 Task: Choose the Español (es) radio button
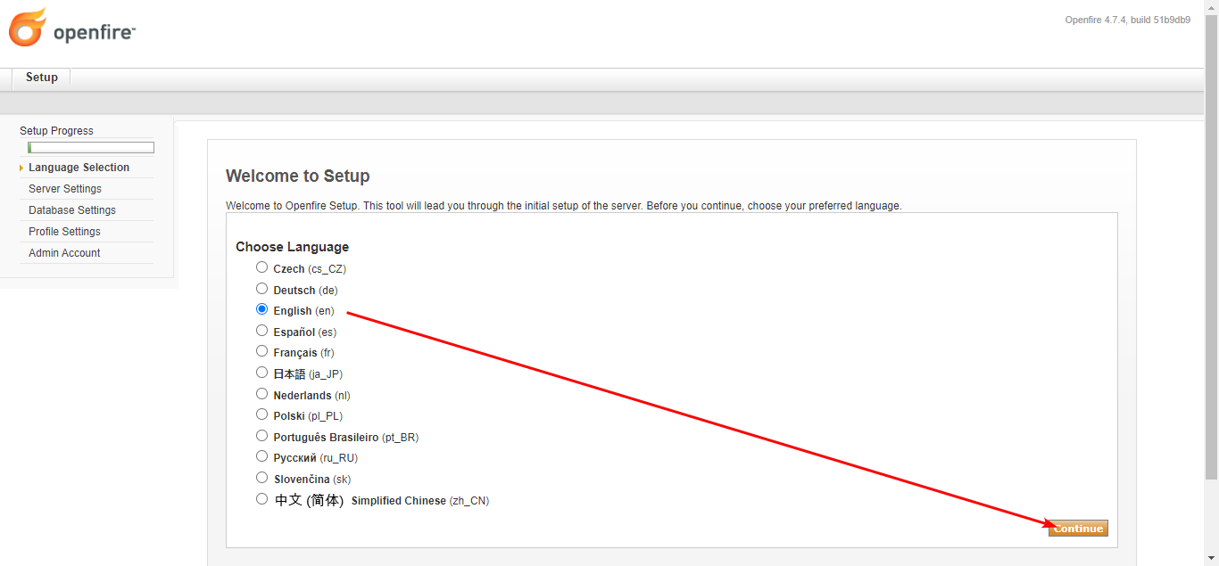[261, 331]
